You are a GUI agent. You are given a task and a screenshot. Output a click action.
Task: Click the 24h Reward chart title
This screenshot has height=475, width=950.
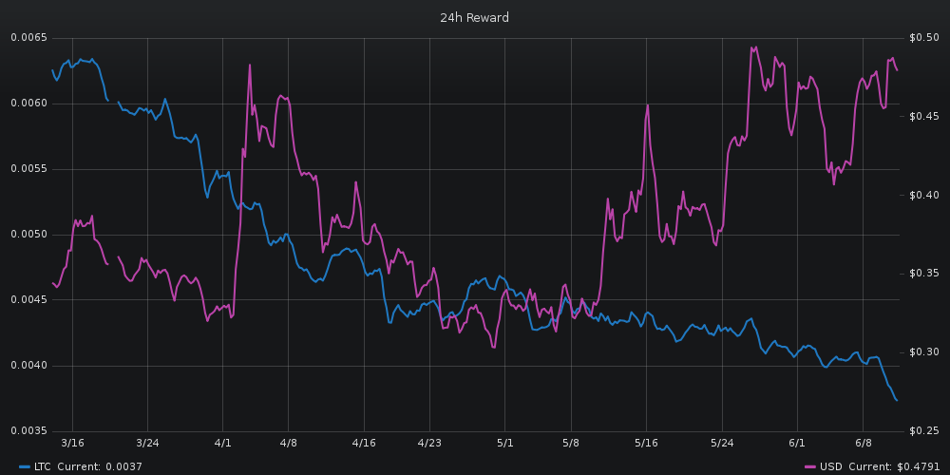[474, 17]
